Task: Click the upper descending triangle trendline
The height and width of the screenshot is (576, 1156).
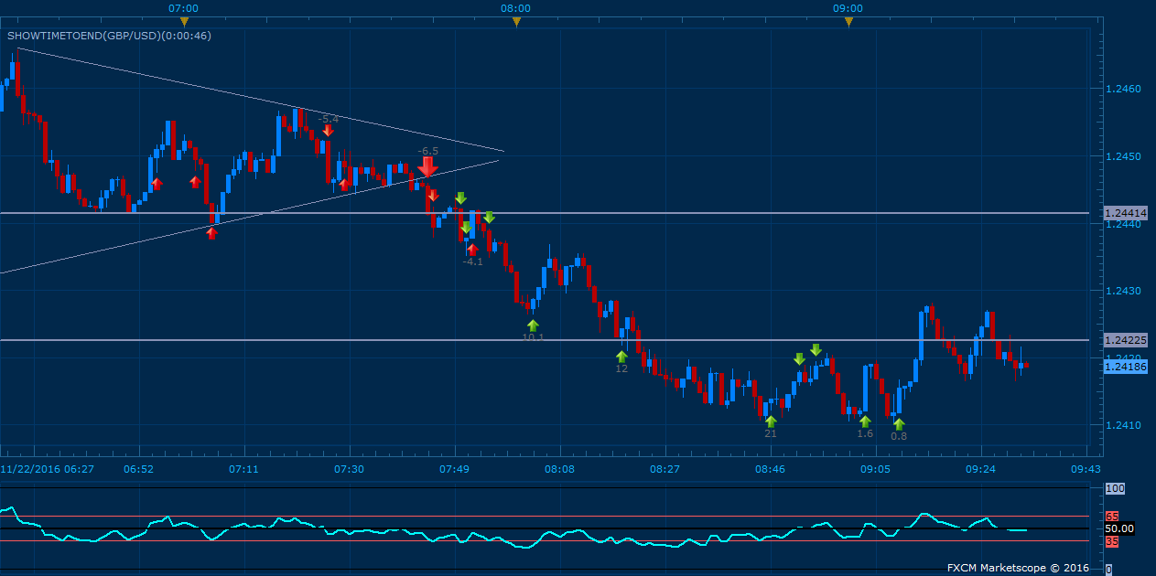Action: click(x=261, y=99)
